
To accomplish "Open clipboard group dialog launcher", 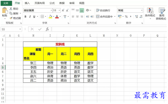I will click(x=21, y=23).
